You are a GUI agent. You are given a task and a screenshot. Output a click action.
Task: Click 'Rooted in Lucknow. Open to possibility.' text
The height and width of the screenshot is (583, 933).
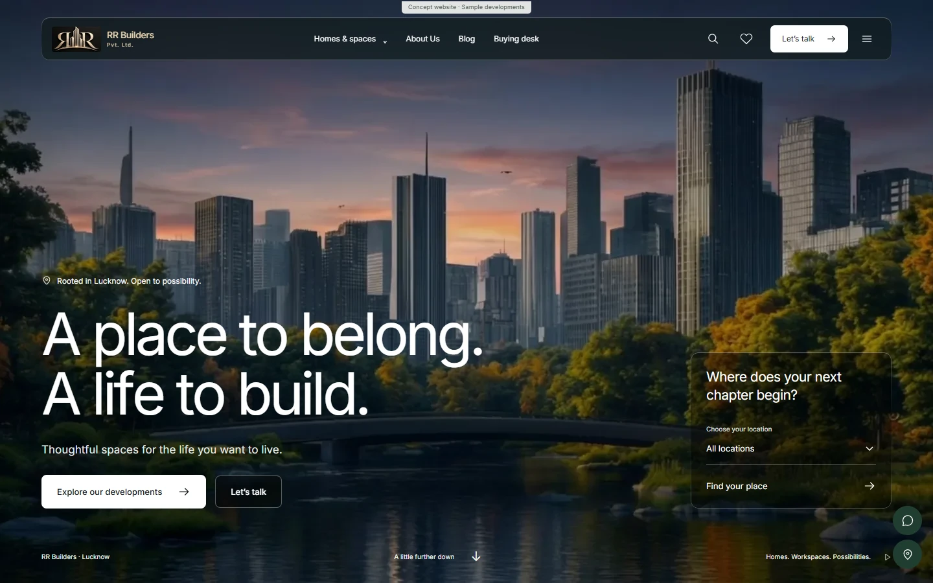click(x=129, y=281)
